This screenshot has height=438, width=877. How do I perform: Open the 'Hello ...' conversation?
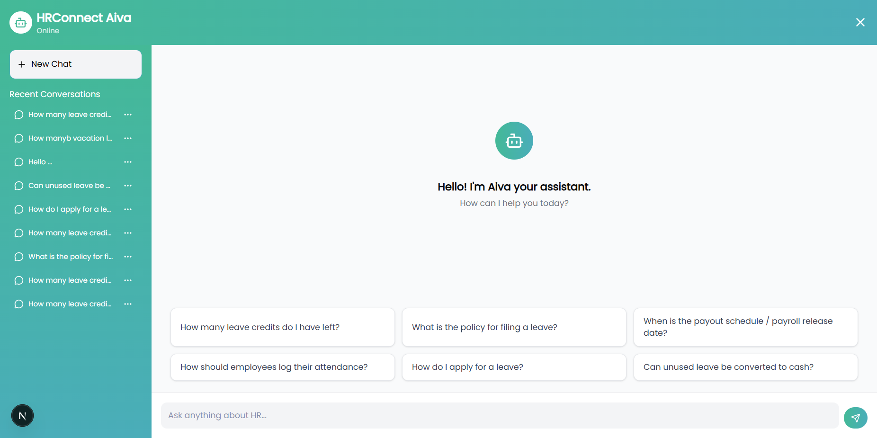40,162
